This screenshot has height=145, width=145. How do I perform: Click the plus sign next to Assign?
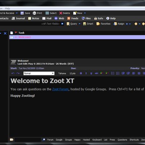tap(127, 24)
